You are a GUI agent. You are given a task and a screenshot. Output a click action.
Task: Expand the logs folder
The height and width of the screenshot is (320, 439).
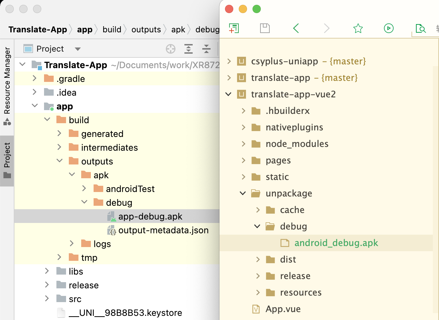click(x=72, y=244)
